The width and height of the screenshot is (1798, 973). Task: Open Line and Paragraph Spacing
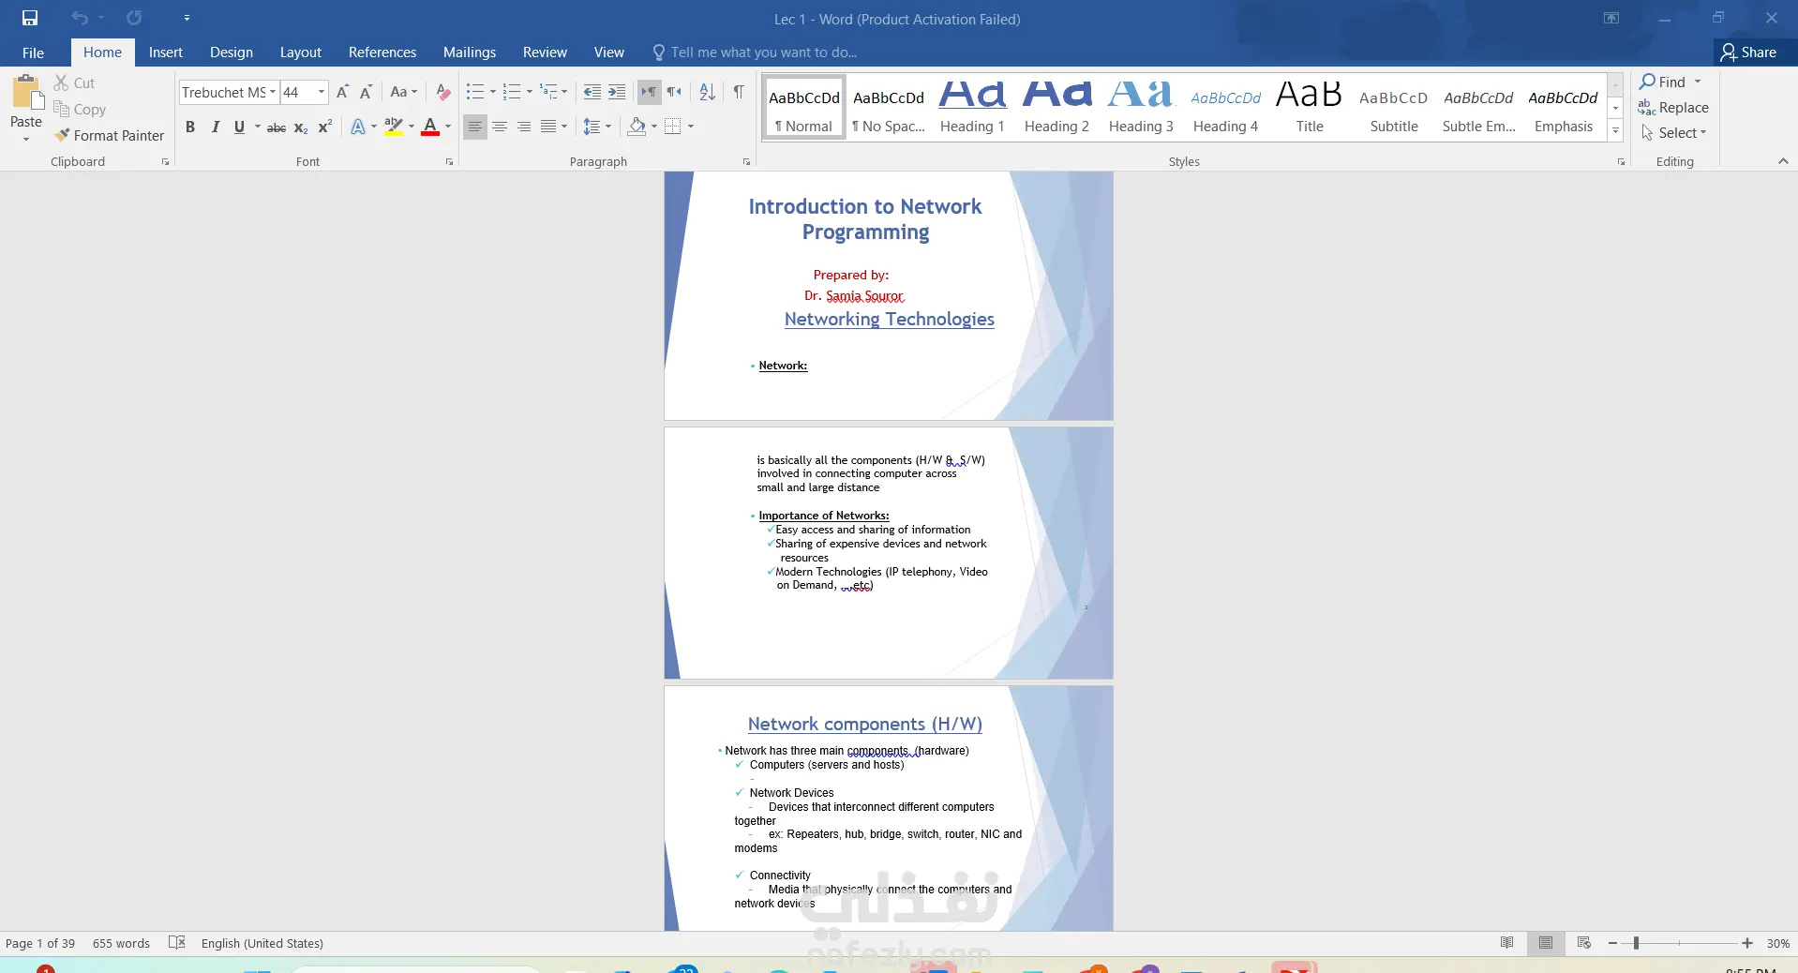click(x=592, y=127)
